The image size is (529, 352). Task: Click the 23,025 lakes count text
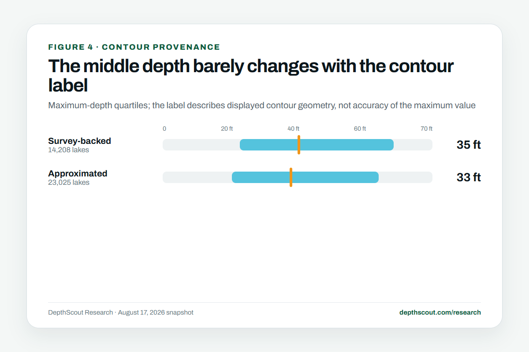click(69, 183)
